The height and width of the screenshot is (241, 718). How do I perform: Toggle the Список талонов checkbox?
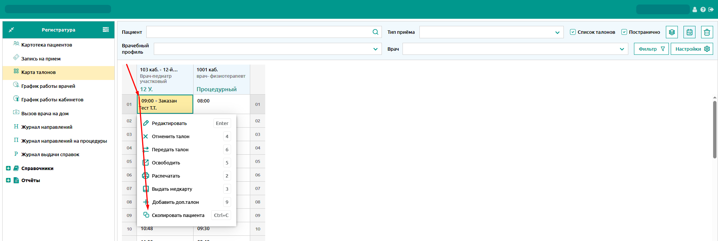tap(572, 32)
